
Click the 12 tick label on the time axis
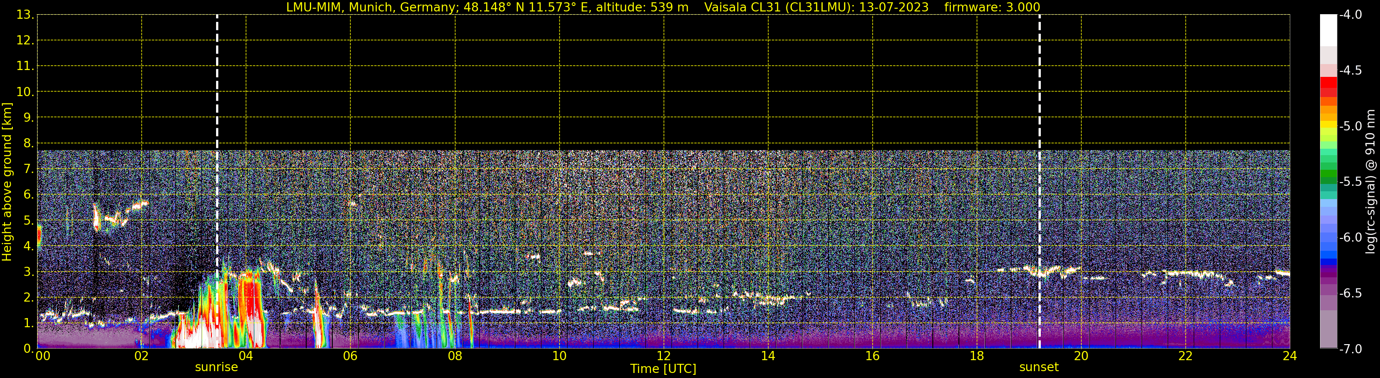click(663, 356)
